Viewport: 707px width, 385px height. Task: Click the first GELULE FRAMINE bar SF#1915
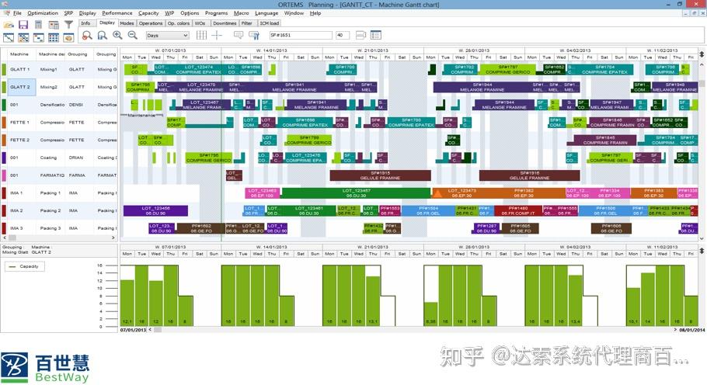click(x=380, y=175)
